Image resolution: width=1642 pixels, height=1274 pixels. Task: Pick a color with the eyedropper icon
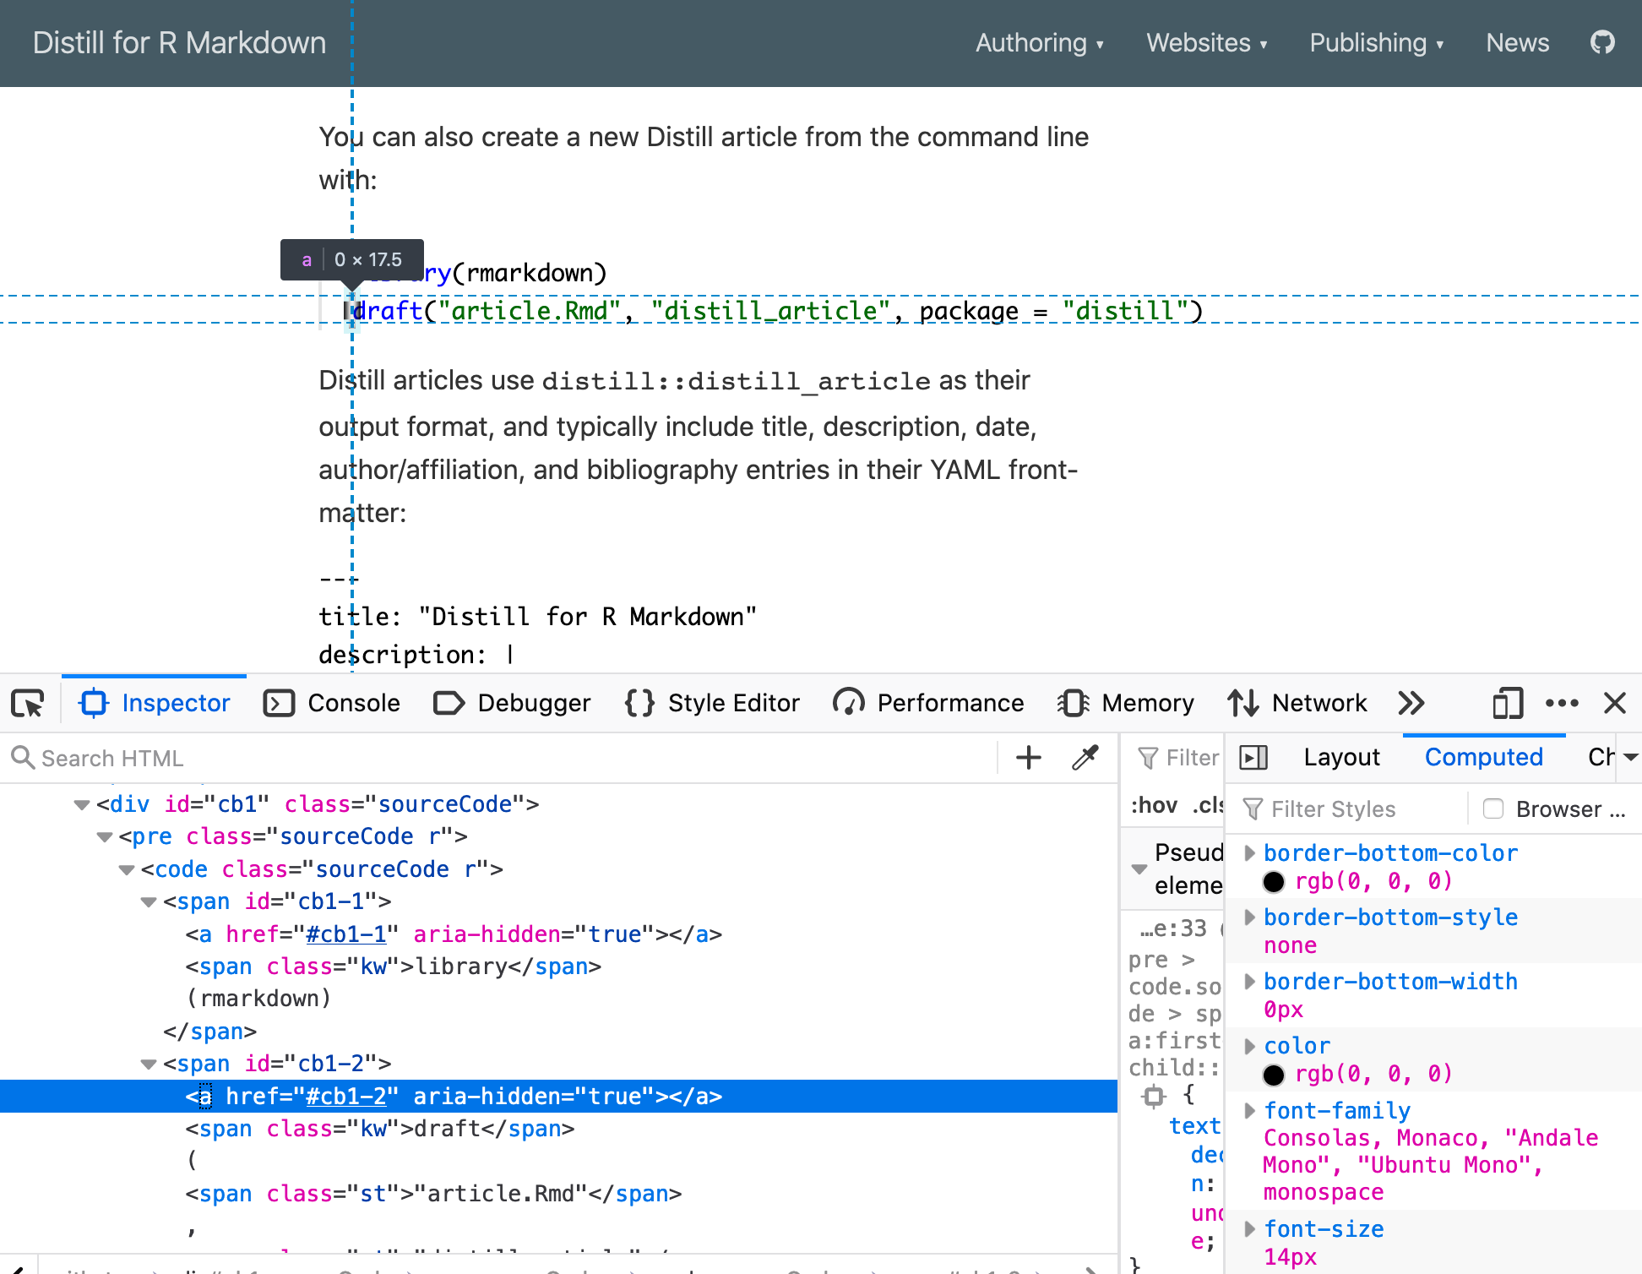tap(1085, 758)
